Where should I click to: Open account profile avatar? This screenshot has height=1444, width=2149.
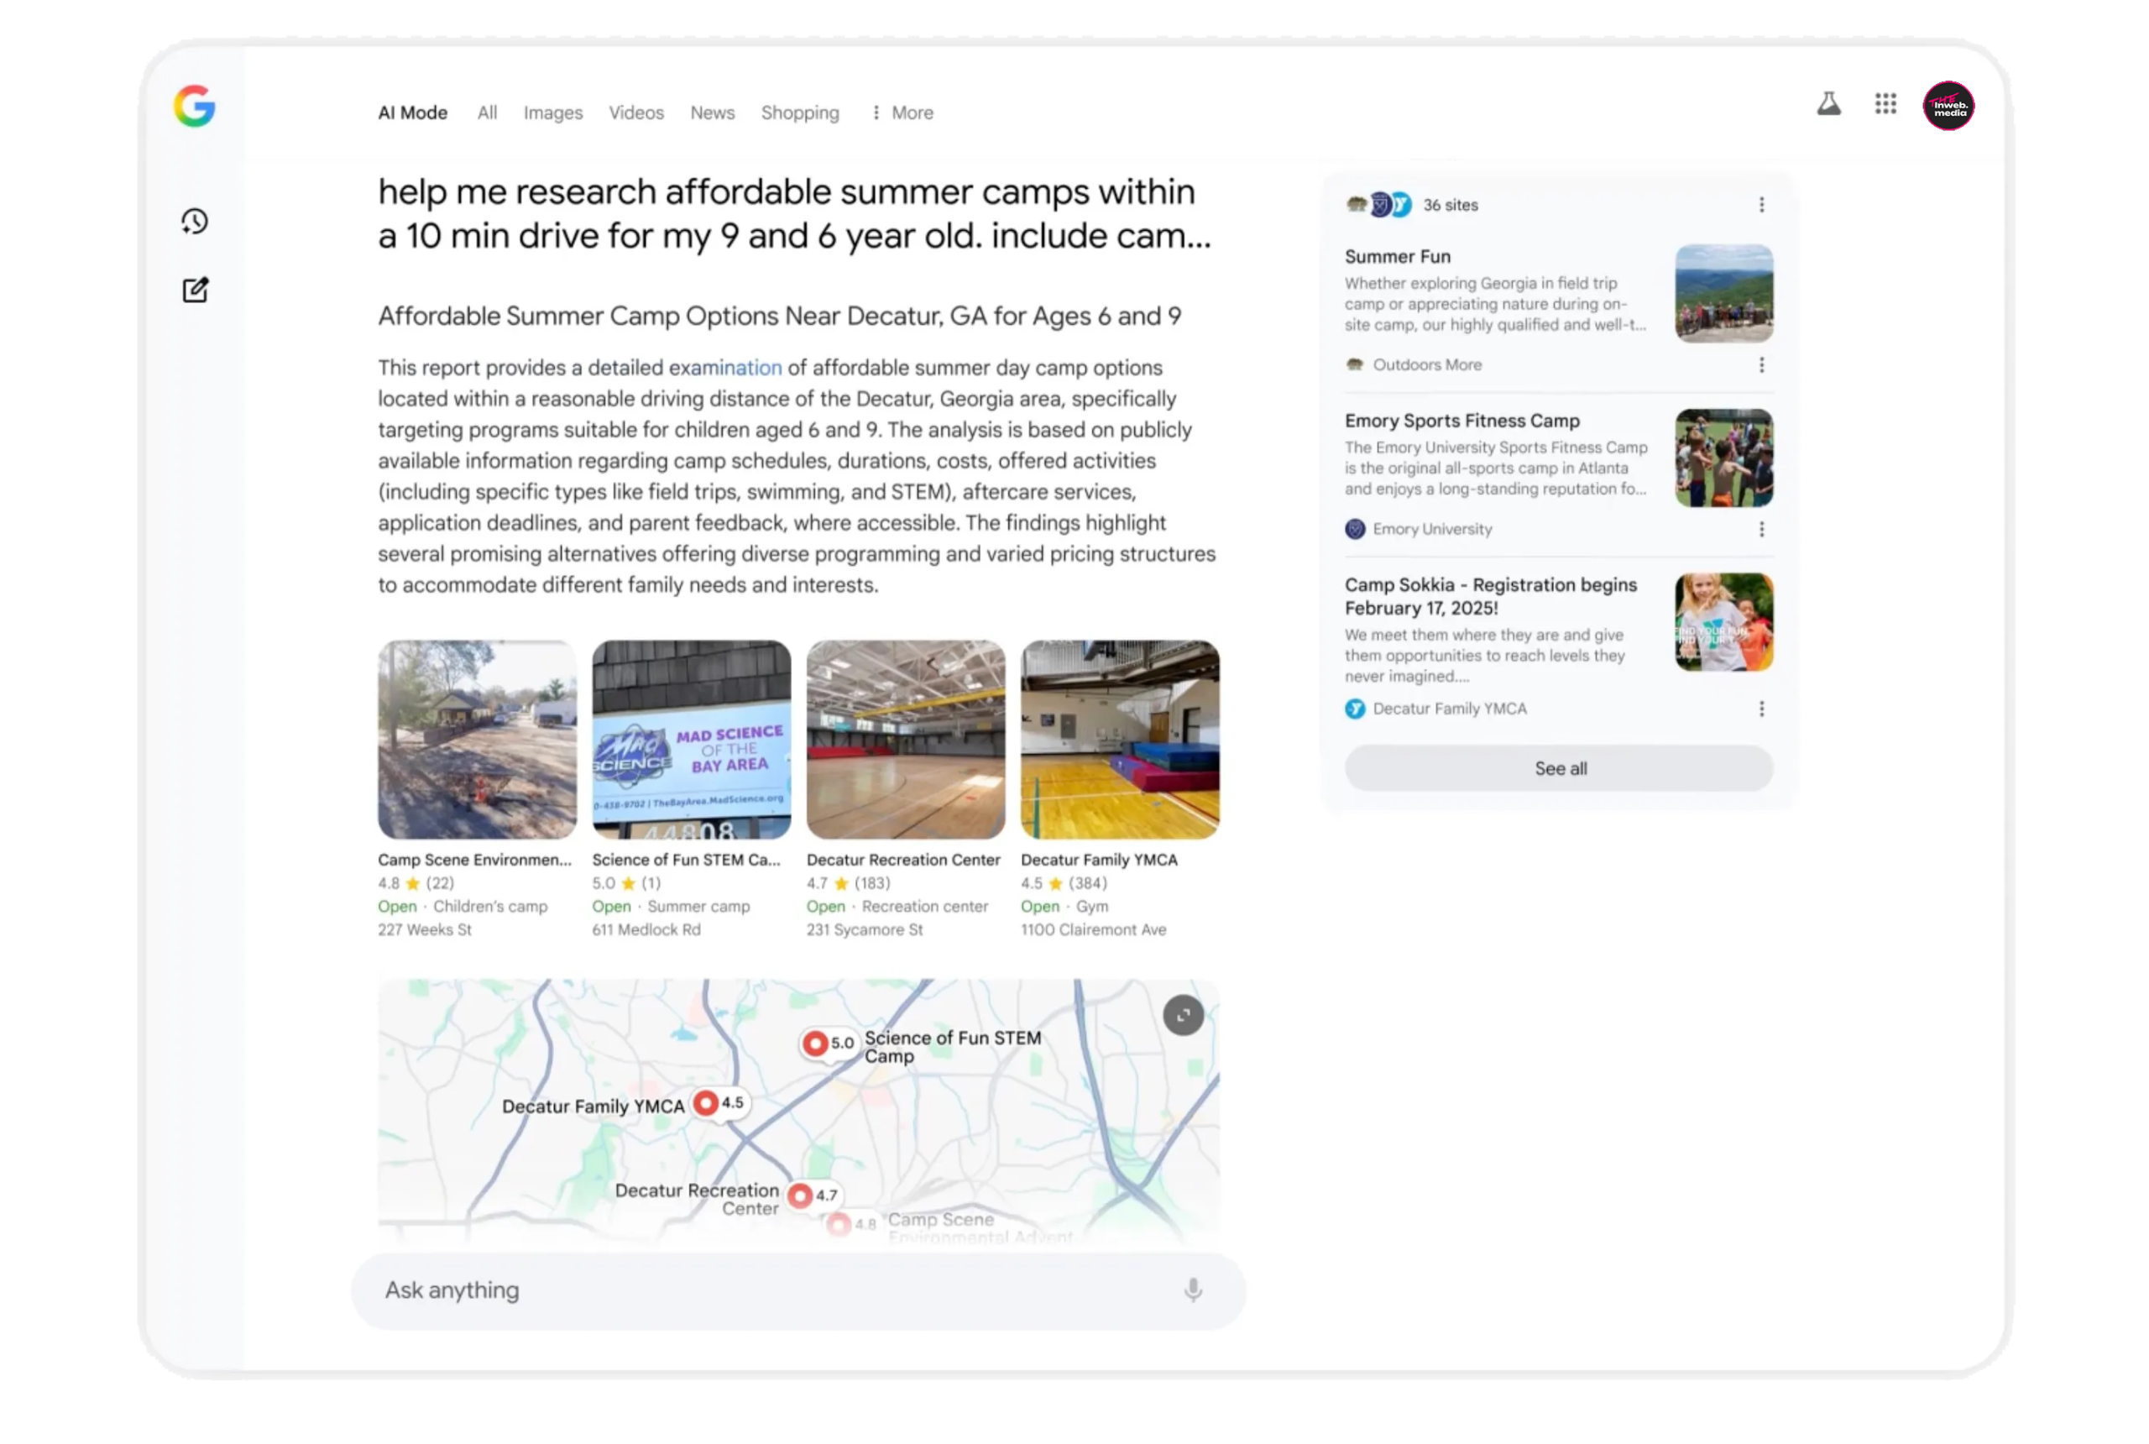[x=1948, y=105]
